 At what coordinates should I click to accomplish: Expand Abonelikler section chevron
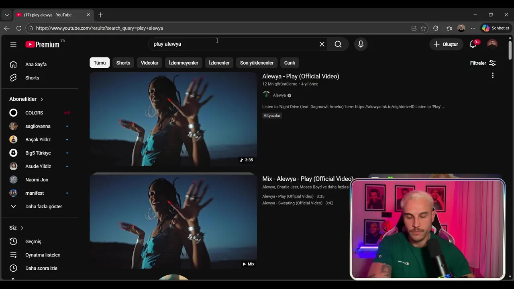[42, 99]
